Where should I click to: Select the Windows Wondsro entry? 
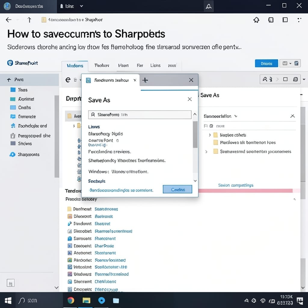point(118,172)
